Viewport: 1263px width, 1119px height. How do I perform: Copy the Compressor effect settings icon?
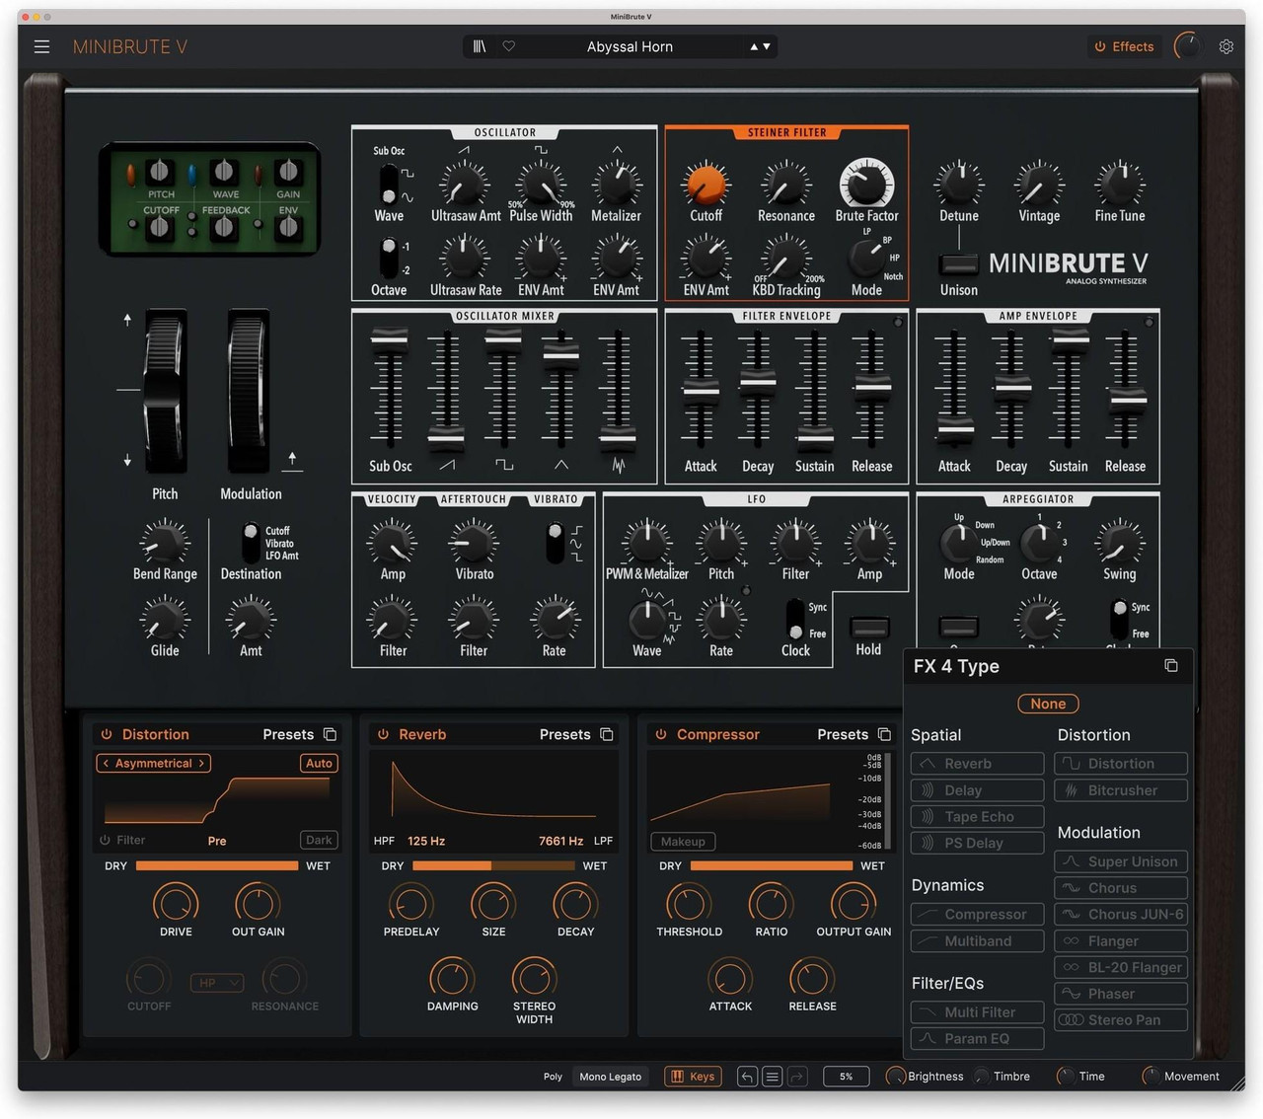pyautogui.click(x=884, y=734)
